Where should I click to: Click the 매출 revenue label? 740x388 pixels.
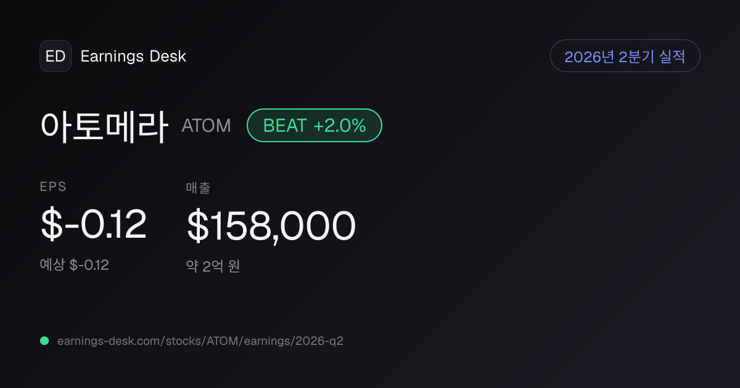pos(198,188)
